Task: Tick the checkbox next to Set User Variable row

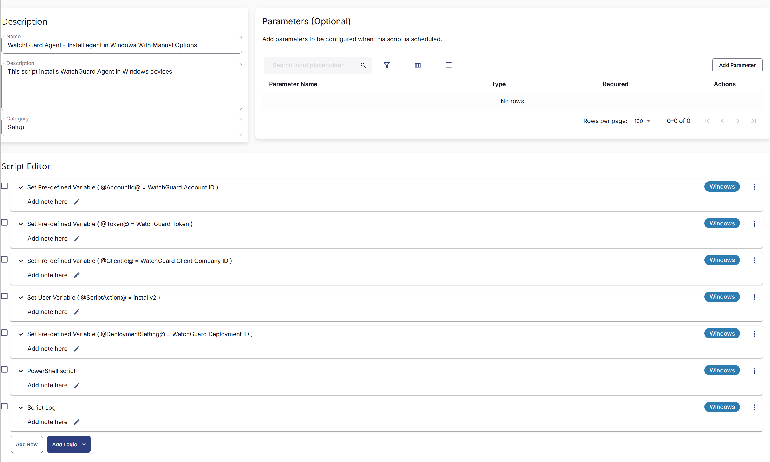Action: click(4, 296)
